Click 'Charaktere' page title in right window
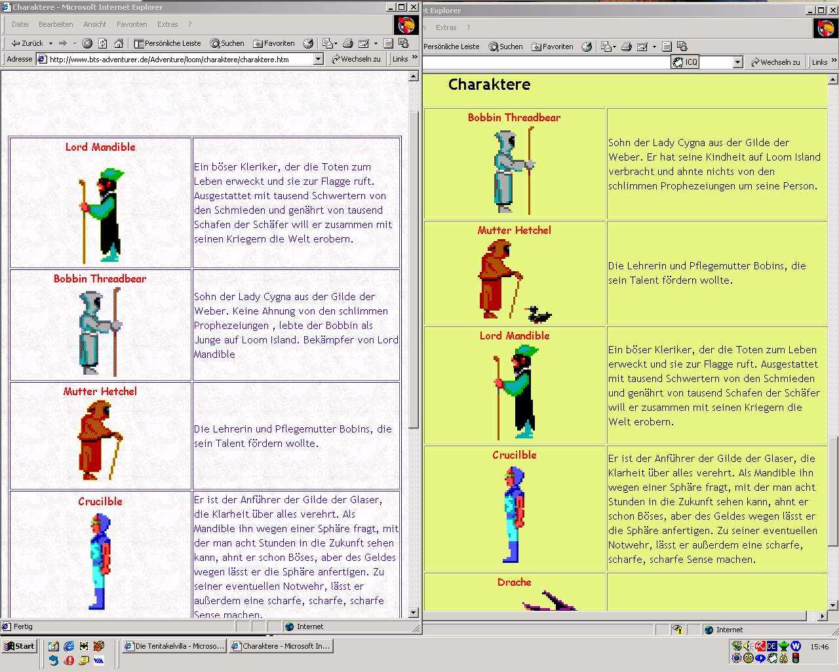The height and width of the screenshot is (671, 839). [489, 84]
